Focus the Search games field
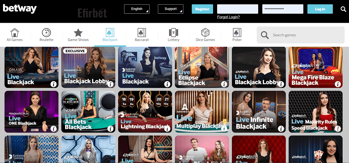The height and width of the screenshot is (163, 349). tap(300, 35)
